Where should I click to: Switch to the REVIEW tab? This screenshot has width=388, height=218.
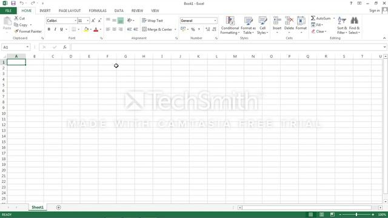tap(137, 11)
